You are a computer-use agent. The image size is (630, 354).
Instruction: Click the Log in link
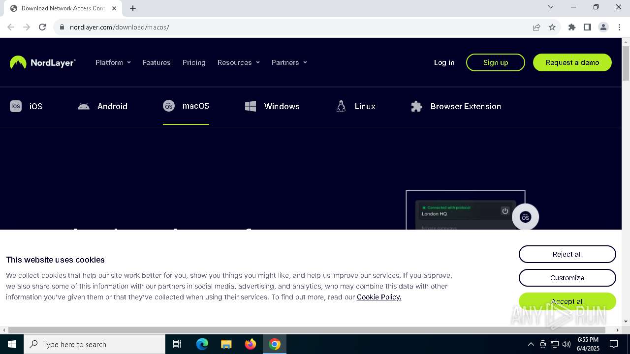point(444,62)
